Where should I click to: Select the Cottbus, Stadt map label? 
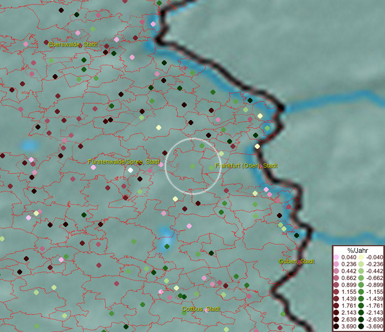201,309
